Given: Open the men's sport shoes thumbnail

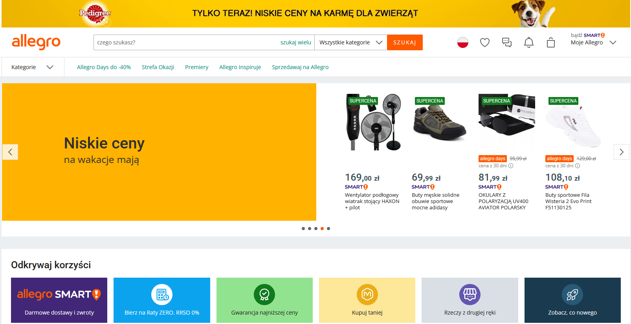Looking at the screenshot, I should pyautogui.click(x=440, y=122).
